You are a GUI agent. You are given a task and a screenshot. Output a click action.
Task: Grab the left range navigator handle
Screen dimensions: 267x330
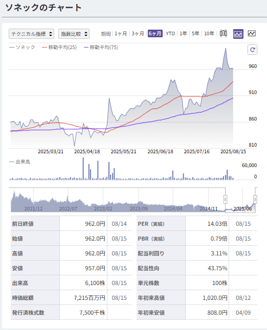click(x=225, y=199)
